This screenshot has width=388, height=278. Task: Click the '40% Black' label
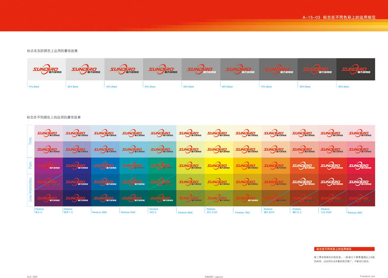pyautogui.click(x=150, y=87)
